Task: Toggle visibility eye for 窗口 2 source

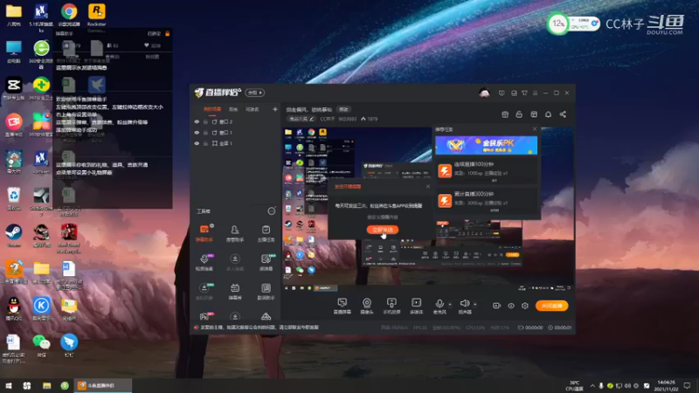Action: coord(197,121)
